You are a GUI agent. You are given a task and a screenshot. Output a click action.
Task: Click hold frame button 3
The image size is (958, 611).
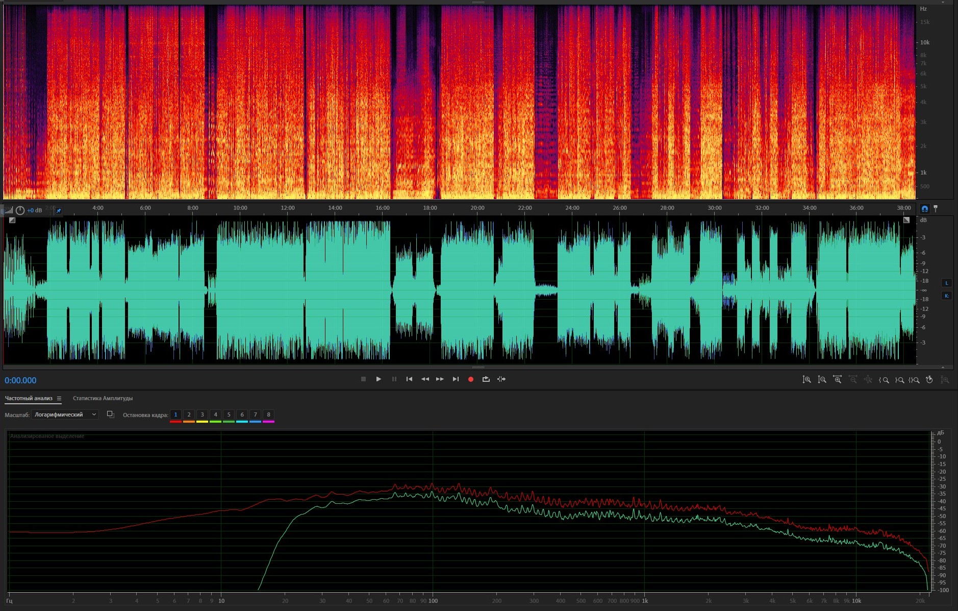coord(202,414)
